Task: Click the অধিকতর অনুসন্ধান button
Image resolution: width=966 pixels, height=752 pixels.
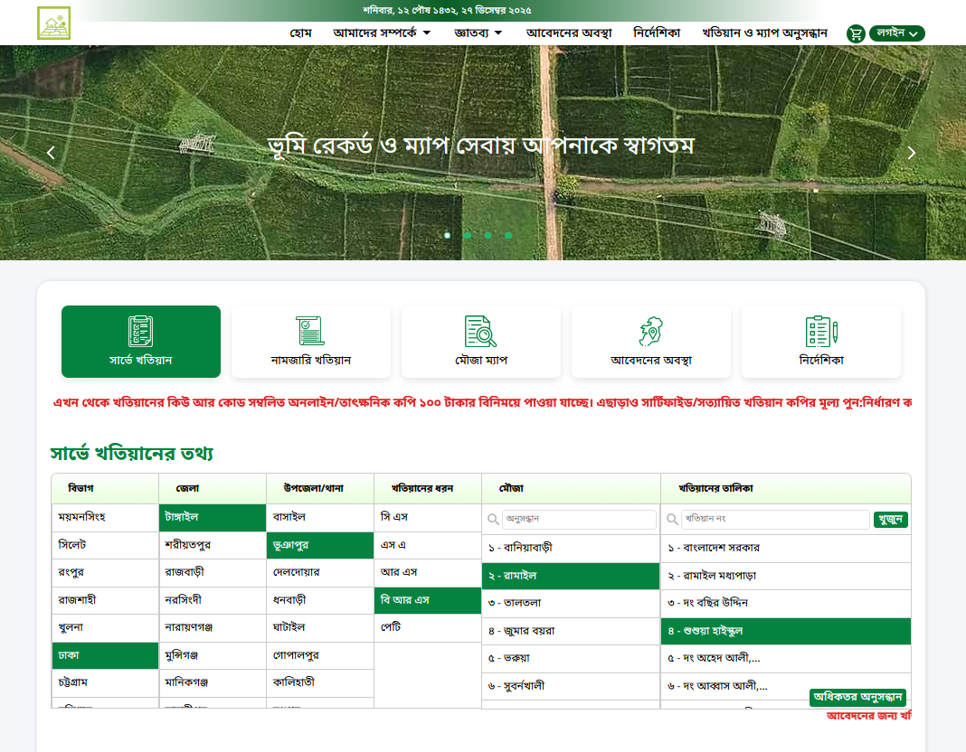Action: pos(857,697)
